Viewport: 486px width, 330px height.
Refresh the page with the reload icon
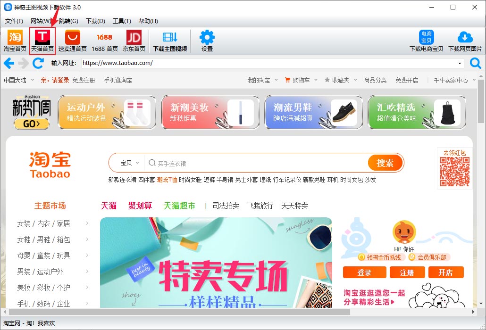click(38, 63)
